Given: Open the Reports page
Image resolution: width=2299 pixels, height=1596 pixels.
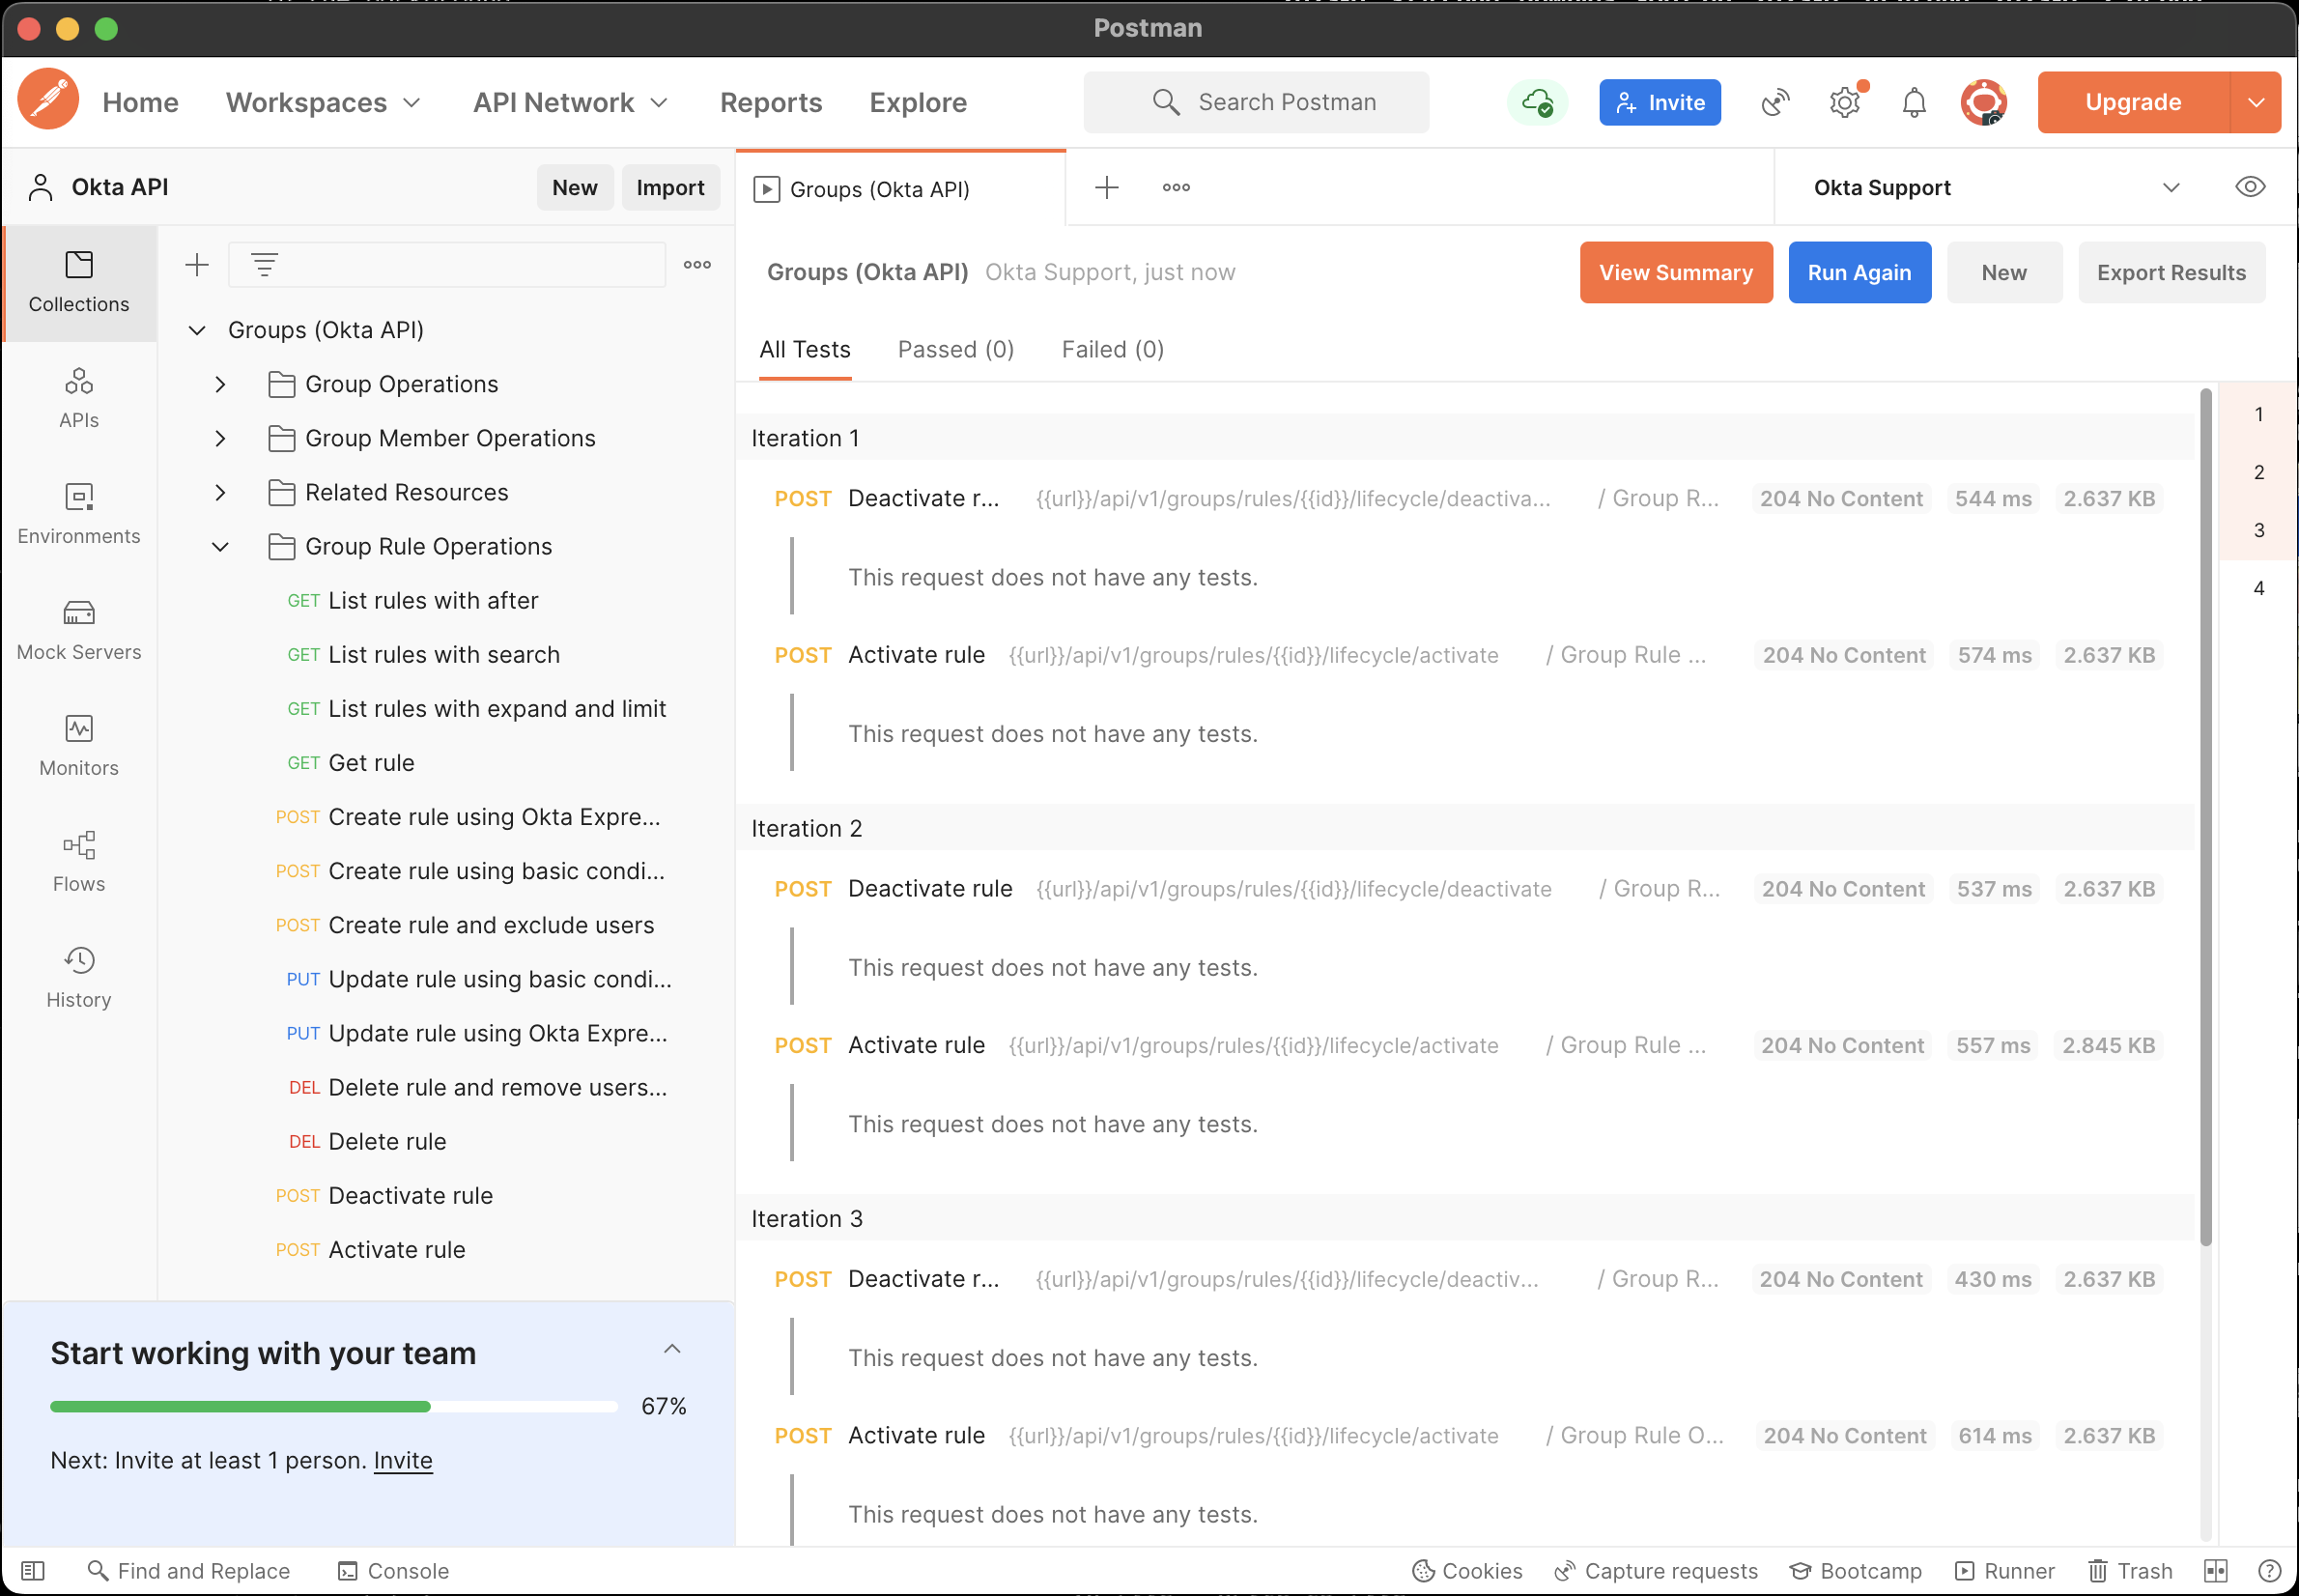Looking at the screenshot, I should [x=771, y=102].
